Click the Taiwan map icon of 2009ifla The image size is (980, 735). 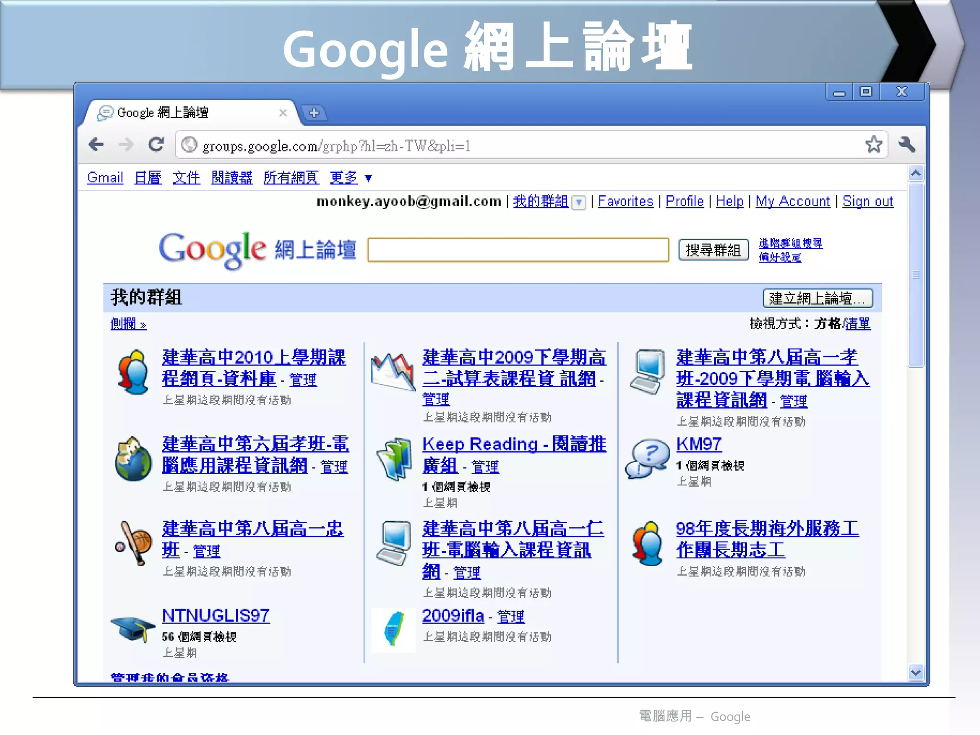pos(393,630)
